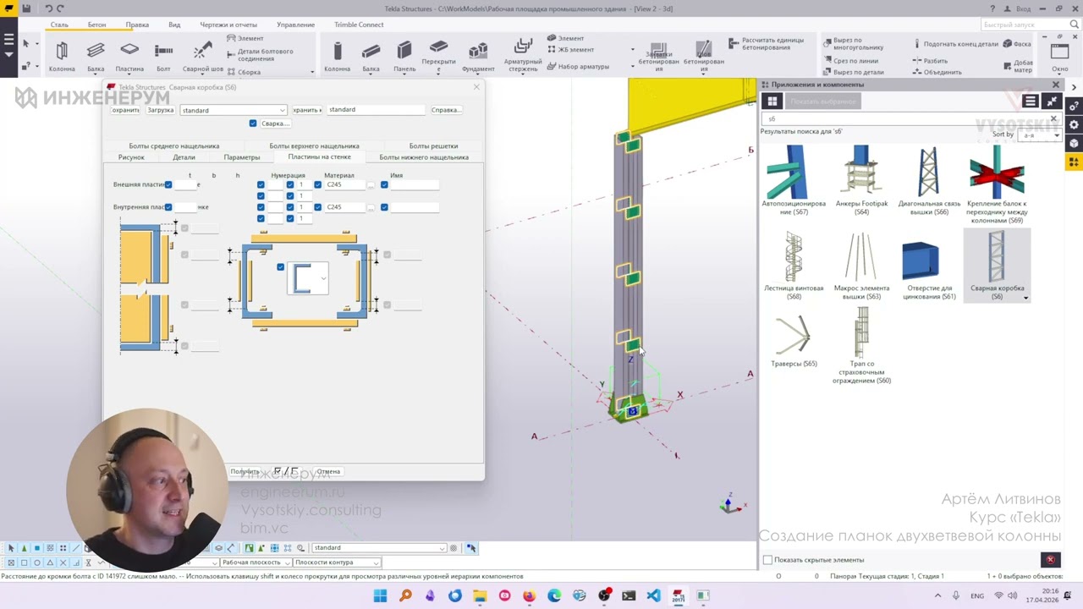This screenshot has height=609, width=1083.
Task: Open Visual Studio Code from taskbar
Action: click(x=653, y=595)
